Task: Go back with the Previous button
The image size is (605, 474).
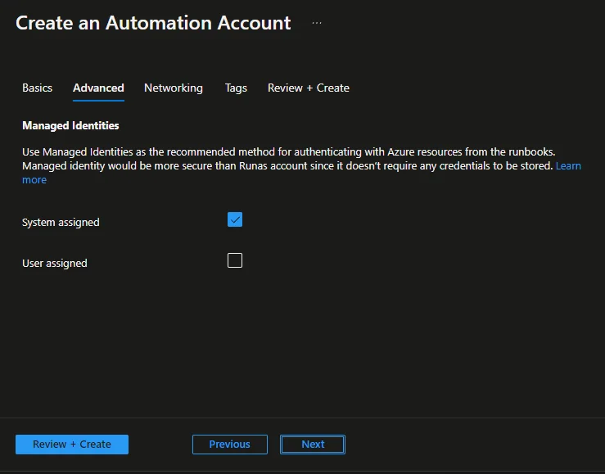Action: [x=229, y=445]
